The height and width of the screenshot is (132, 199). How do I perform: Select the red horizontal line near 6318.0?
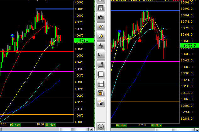tap(145, 84)
